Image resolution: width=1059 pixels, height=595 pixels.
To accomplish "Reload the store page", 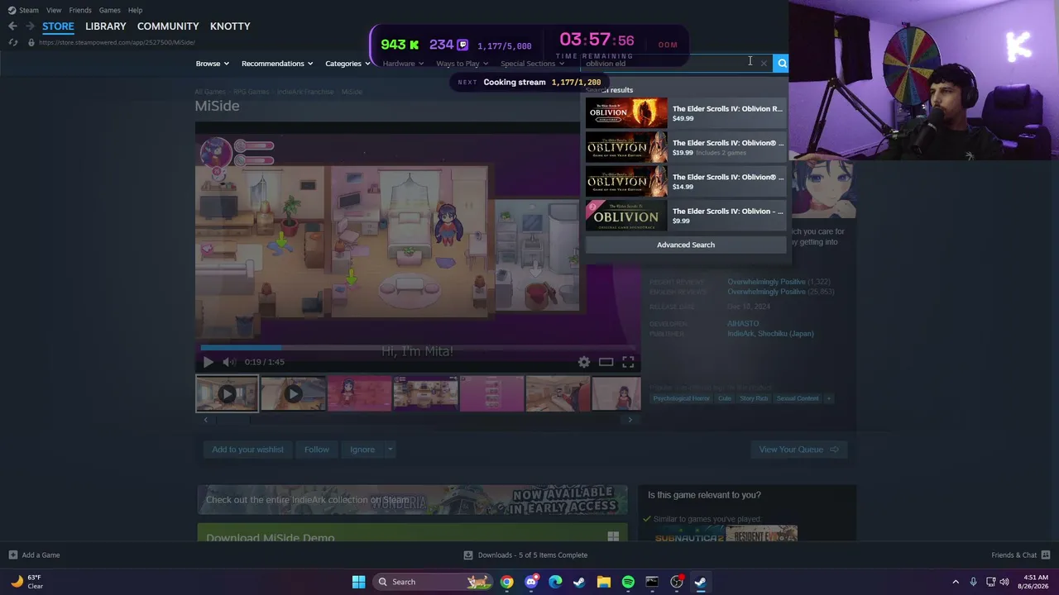I will (x=13, y=42).
